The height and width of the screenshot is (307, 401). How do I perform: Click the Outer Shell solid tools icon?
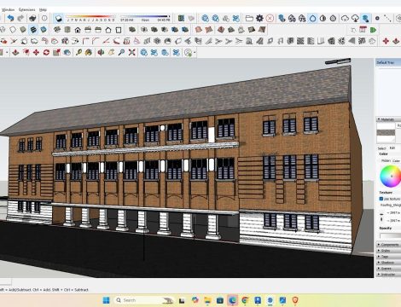pyautogui.click(x=132, y=30)
